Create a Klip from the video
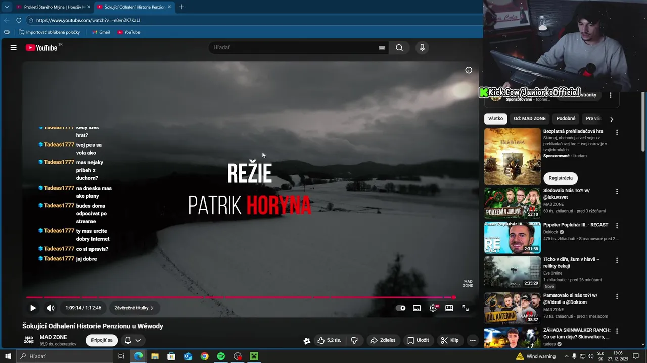Viewport: 647px width, 363px height. pyautogui.click(x=450, y=340)
